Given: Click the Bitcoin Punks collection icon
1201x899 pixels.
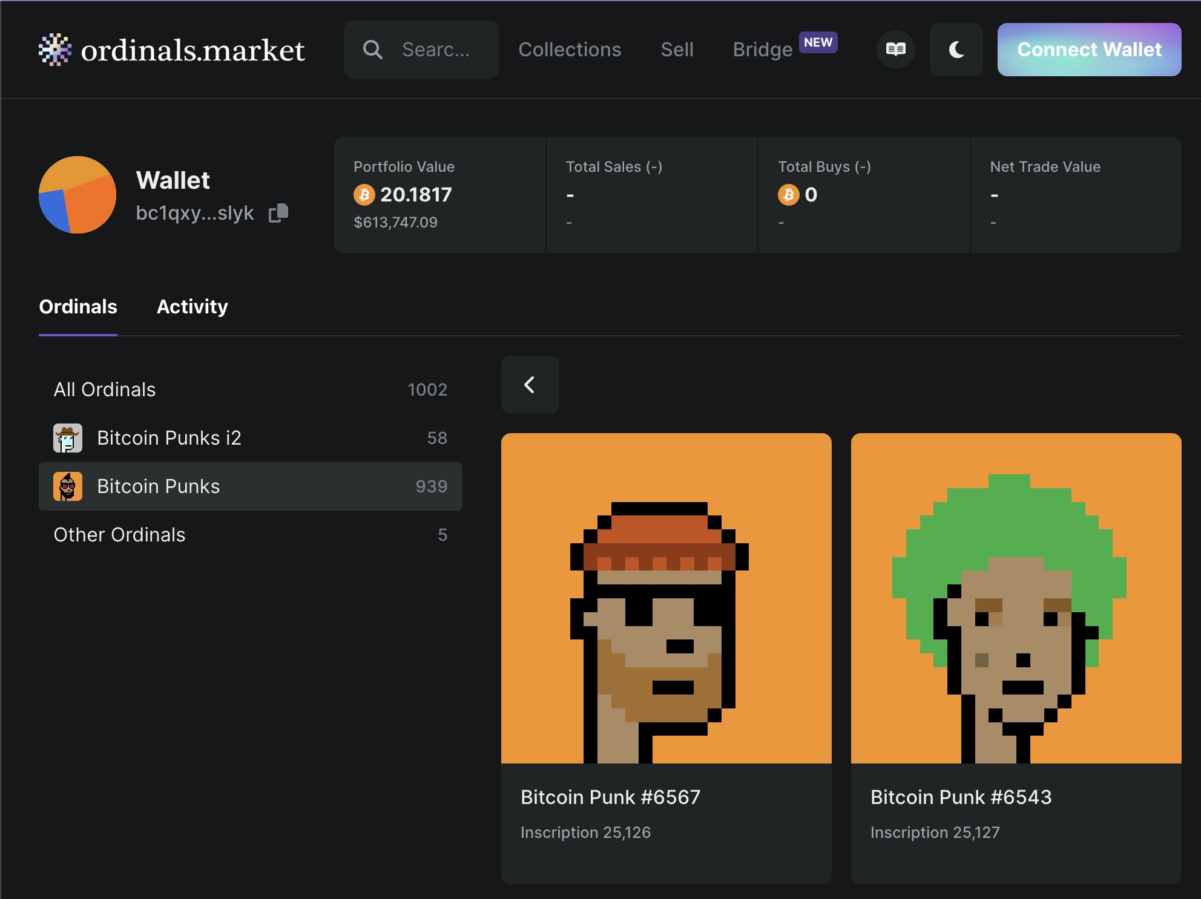Looking at the screenshot, I should [68, 486].
